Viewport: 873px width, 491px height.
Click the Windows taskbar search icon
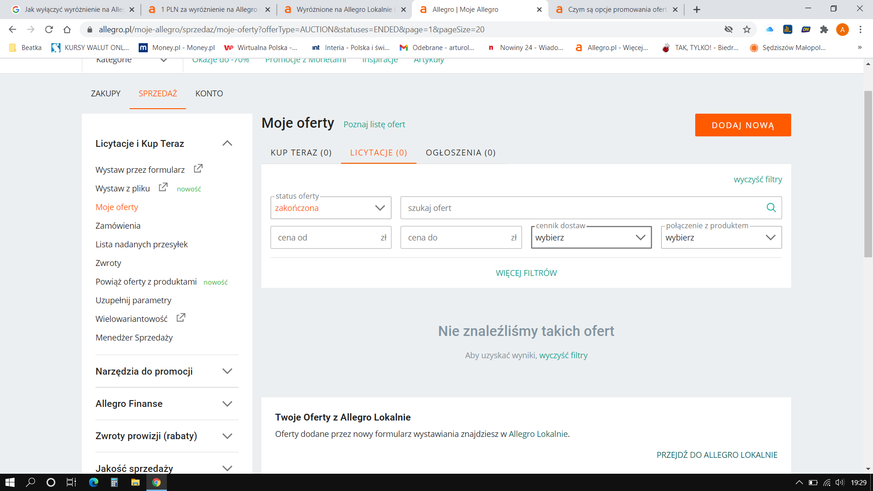point(30,482)
